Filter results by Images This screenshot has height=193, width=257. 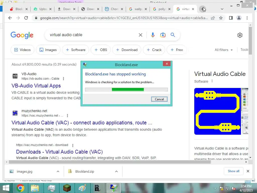[48, 50]
